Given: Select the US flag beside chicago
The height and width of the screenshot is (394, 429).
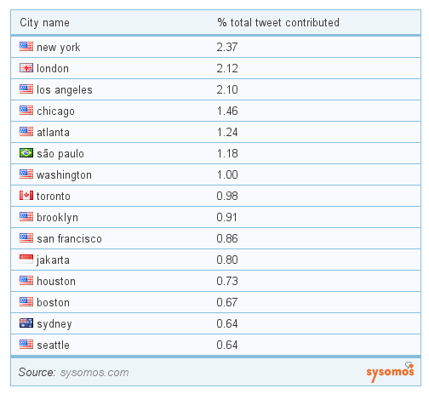Looking at the screenshot, I should pos(26,110).
